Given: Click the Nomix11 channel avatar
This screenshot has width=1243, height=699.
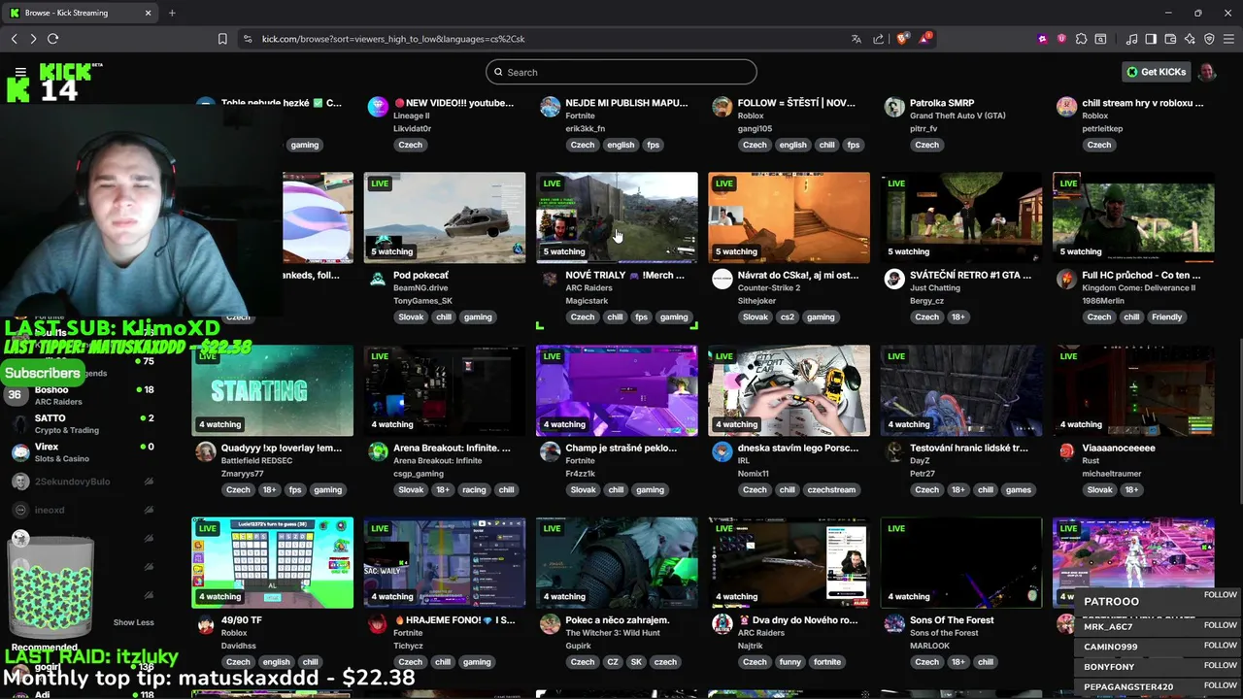Looking at the screenshot, I should pos(722,451).
